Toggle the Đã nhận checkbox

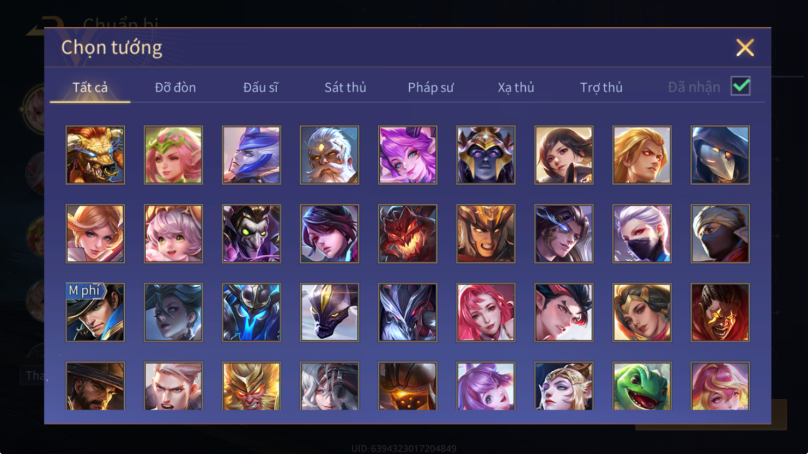740,86
